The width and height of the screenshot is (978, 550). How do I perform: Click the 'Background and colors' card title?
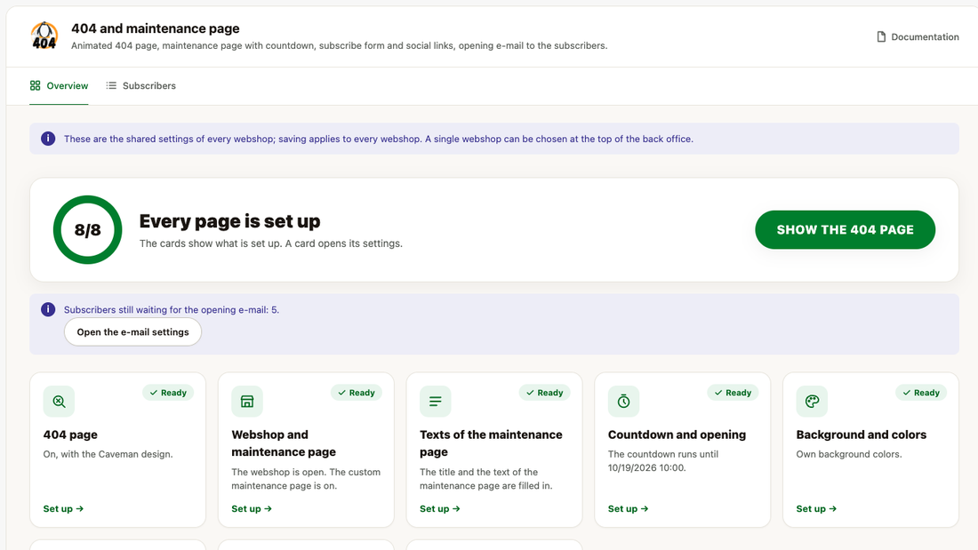[x=862, y=434]
